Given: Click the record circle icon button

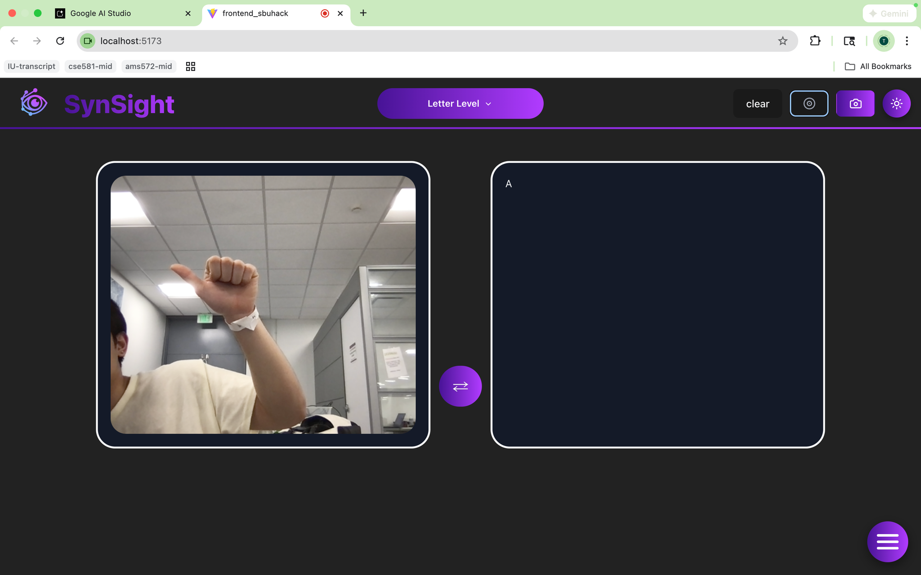Looking at the screenshot, I should [x=809, y=104].
